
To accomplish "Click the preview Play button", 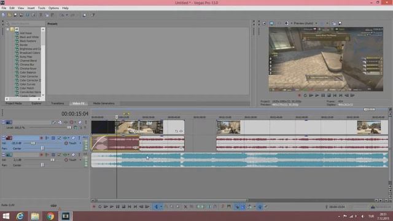I will (x=317, y=95).
